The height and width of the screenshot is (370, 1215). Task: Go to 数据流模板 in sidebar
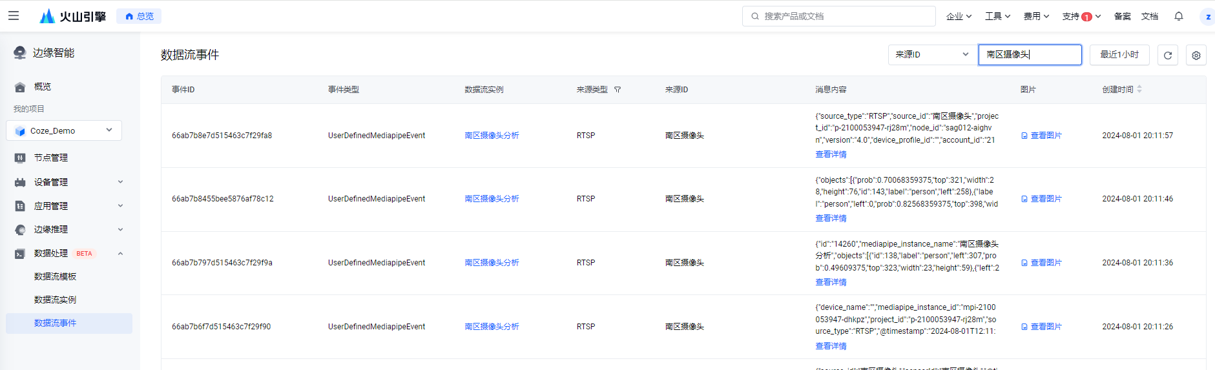pyautogui.click(x=55, y=276)
